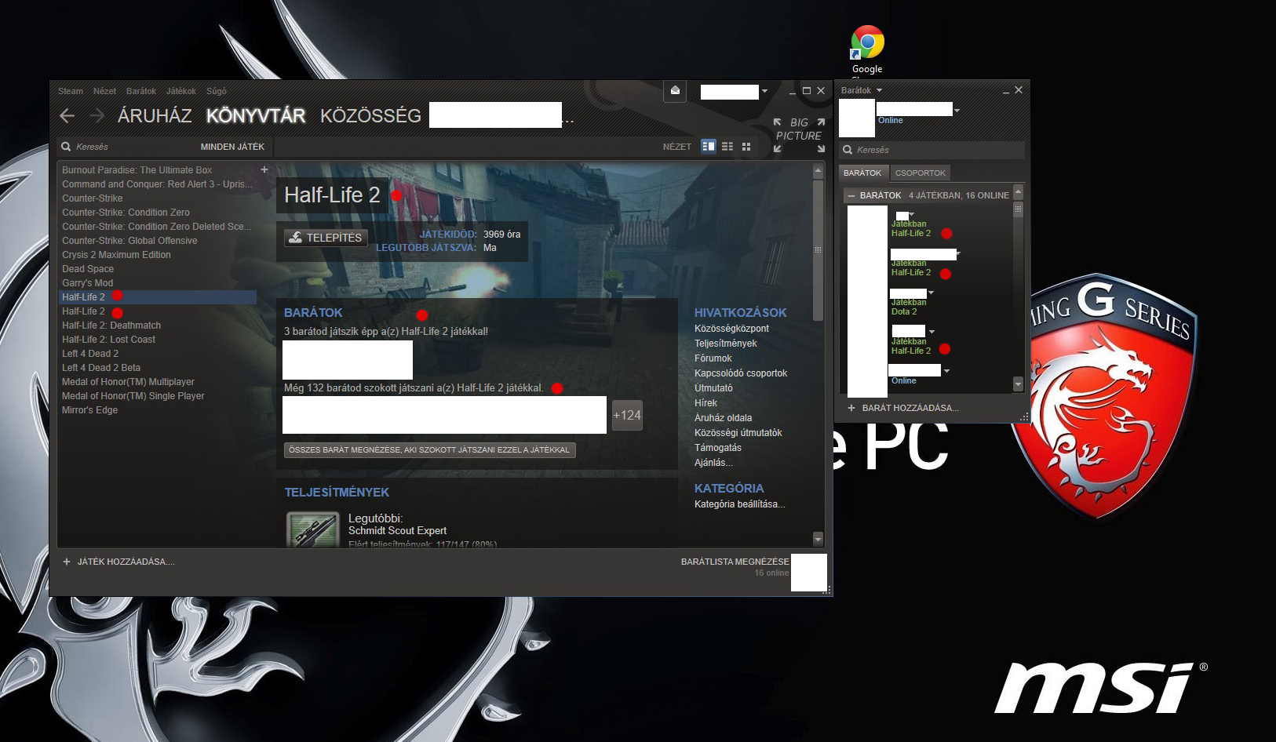Add Burnout Paradise via the plus icon
This screenshot has width=1276, height=742.
[264, 169]
